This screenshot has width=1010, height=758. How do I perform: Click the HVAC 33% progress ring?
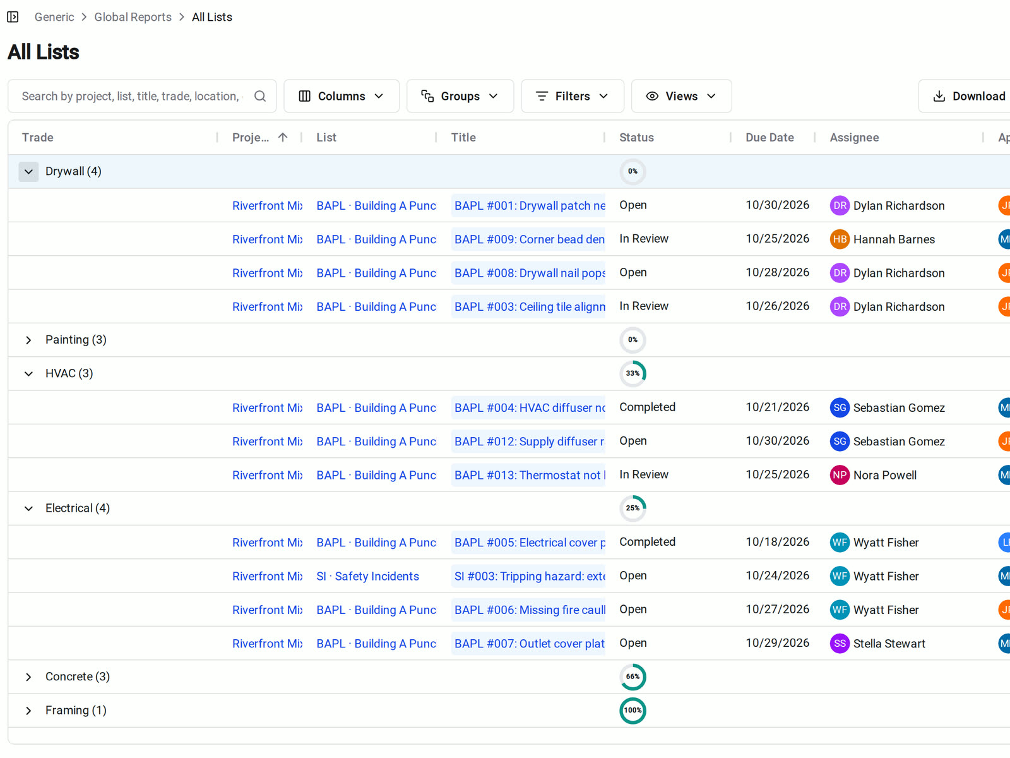point(633,373)
